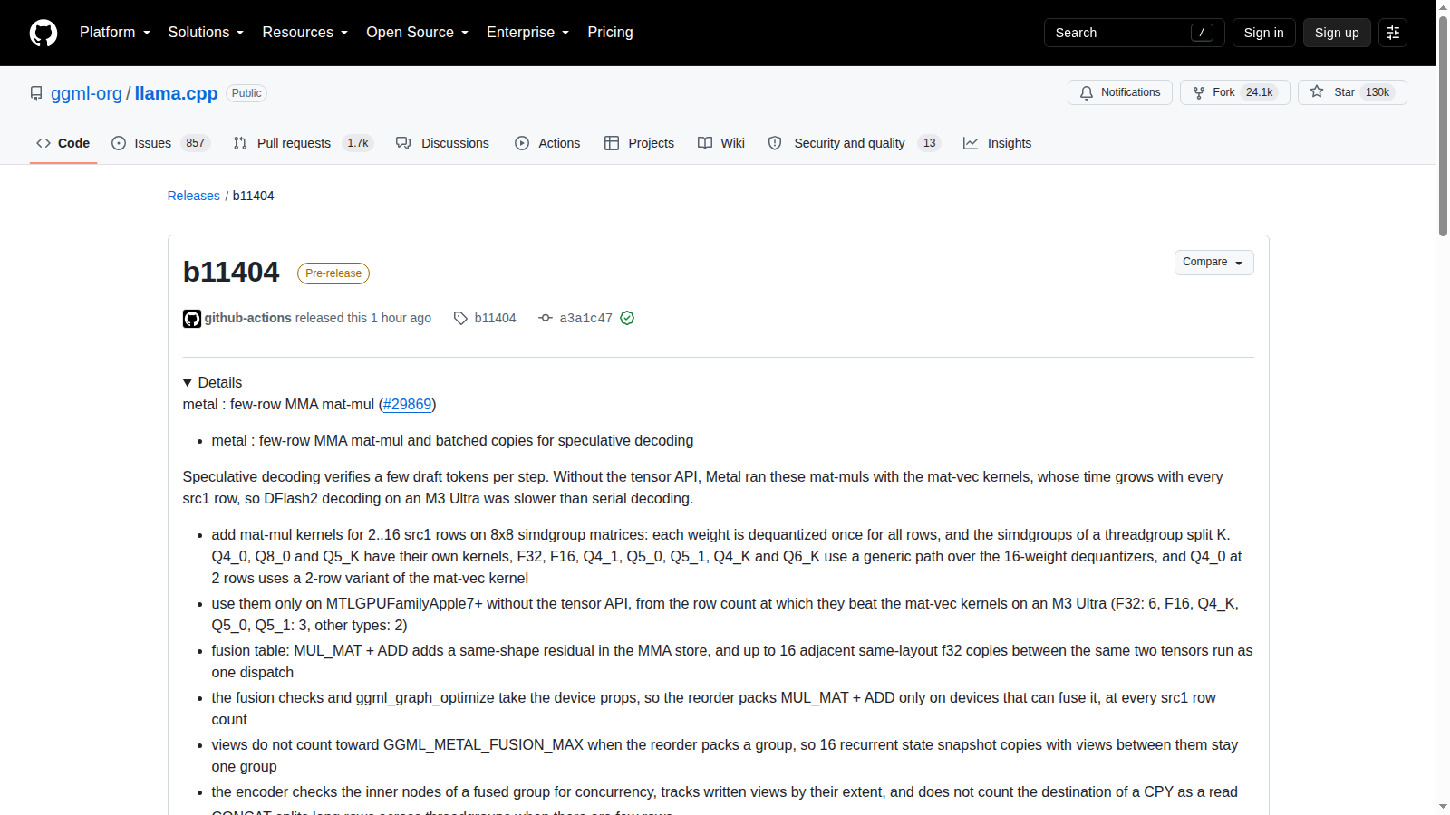This screenshot has height=815, width=1450.
Task: Collapse the Details disclosure triangle
Action: pos(188,383)
